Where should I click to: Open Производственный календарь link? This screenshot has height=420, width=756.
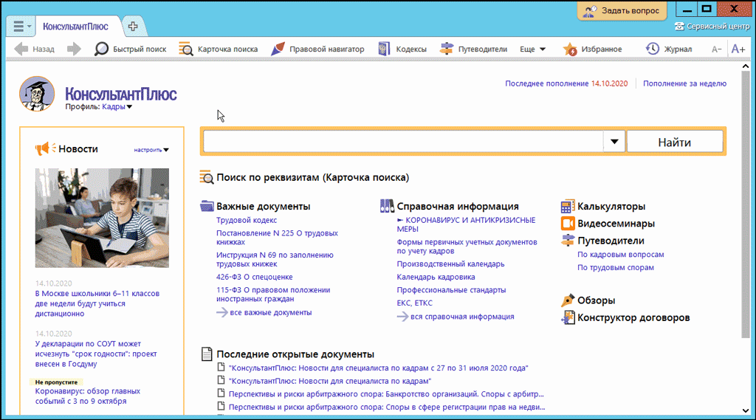[450, 264]
